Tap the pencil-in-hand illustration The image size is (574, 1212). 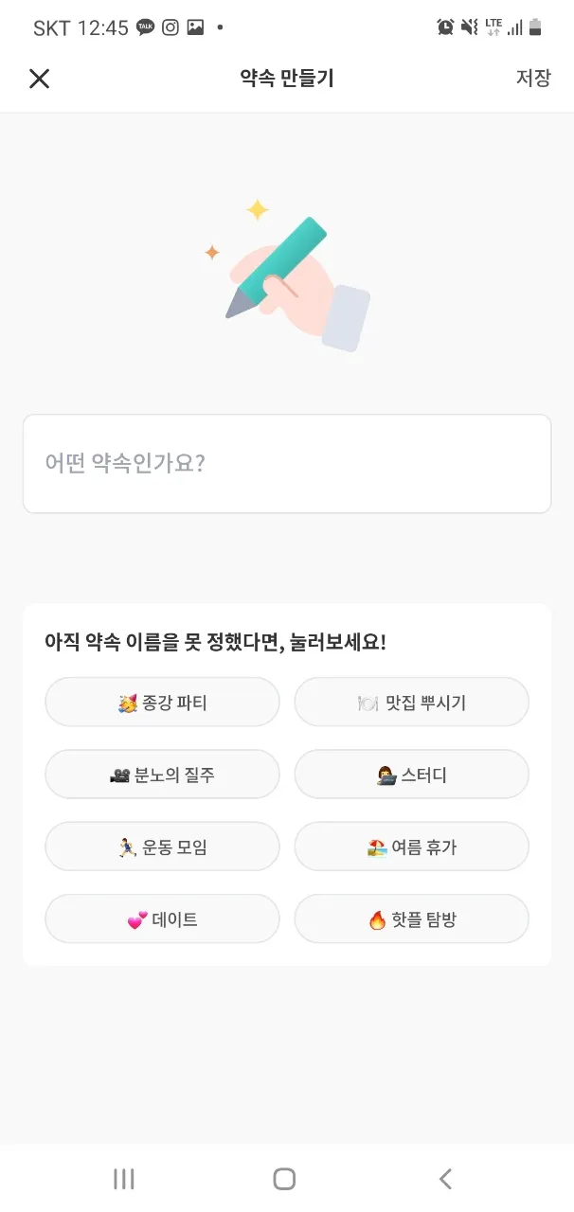click(x=287, y=275)
